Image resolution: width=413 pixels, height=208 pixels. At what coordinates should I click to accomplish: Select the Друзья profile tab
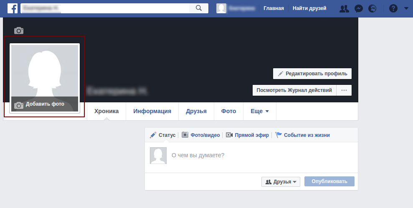tap(196, 111)
